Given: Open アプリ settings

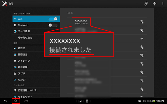Looking at the screenshot, I should (36, 73).
